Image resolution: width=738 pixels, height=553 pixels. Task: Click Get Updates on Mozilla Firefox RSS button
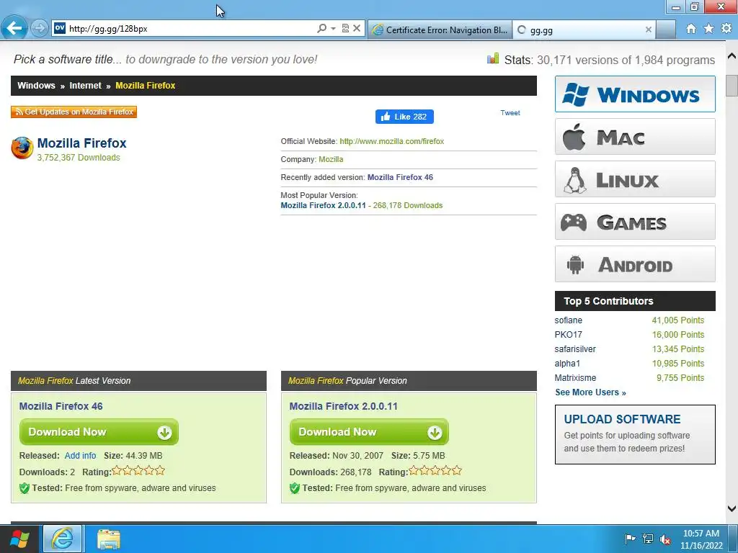tap(74, 112)
